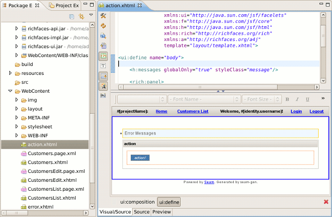Toggle the show non-visual tags button
This screenshot has width=332, height=217.
[103, 56]
